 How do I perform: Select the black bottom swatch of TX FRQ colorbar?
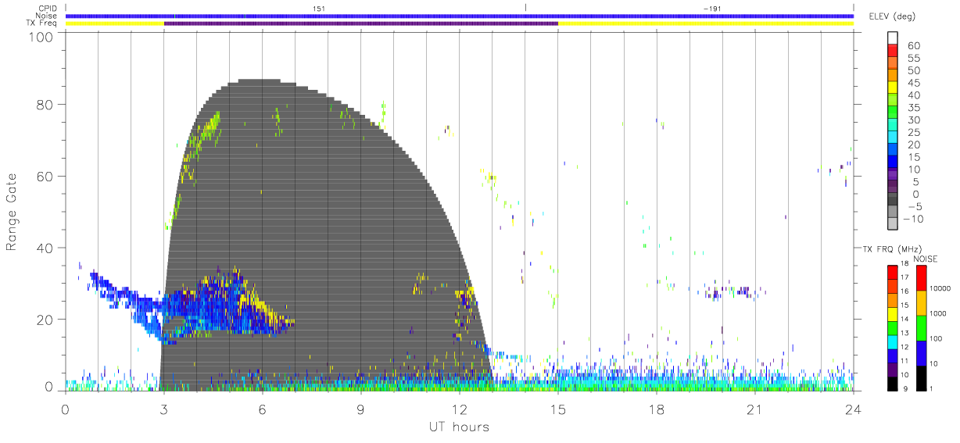coord(892,383)
